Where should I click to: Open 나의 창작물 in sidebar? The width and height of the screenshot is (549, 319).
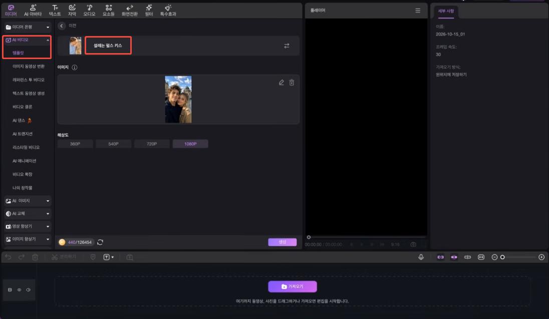(x=22, y=188)
